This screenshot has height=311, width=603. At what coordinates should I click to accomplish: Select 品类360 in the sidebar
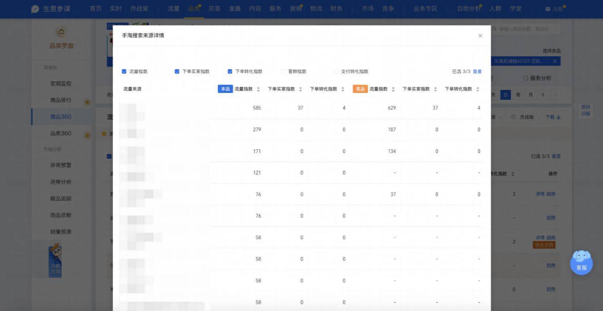[x=61, y=133]
